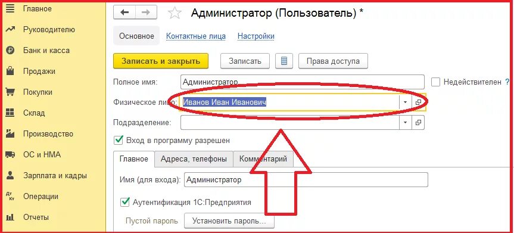Image resolution: width=514 pixels, height=233 pixels.
Task: Open the Операции section
Action: 41,196
